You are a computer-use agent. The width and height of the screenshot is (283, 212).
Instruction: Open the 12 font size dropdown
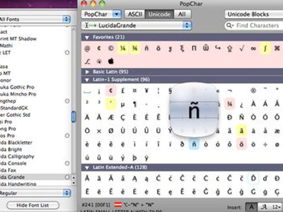click(276, 207)
